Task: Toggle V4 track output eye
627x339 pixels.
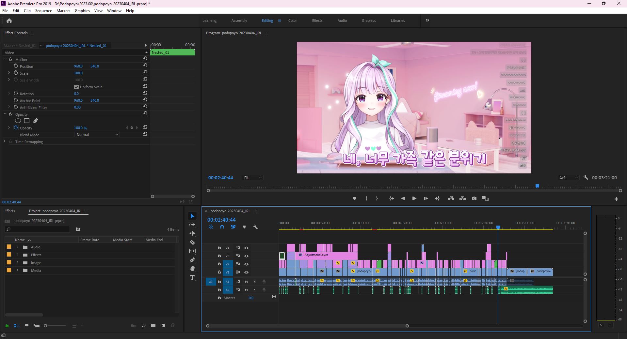Action: pos(247,248)
